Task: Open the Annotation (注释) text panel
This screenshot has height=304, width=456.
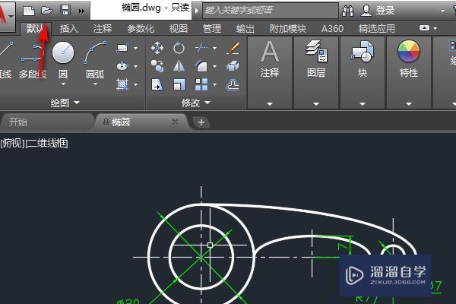Action: coord(270,59)
